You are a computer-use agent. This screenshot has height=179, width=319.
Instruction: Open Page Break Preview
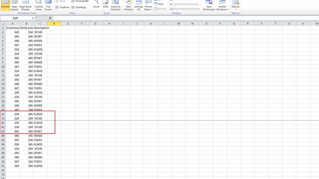click(x=26, y=5)
